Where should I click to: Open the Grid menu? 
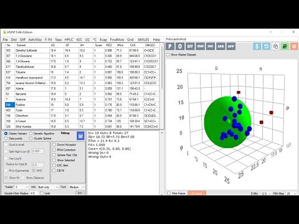[130, 40]
